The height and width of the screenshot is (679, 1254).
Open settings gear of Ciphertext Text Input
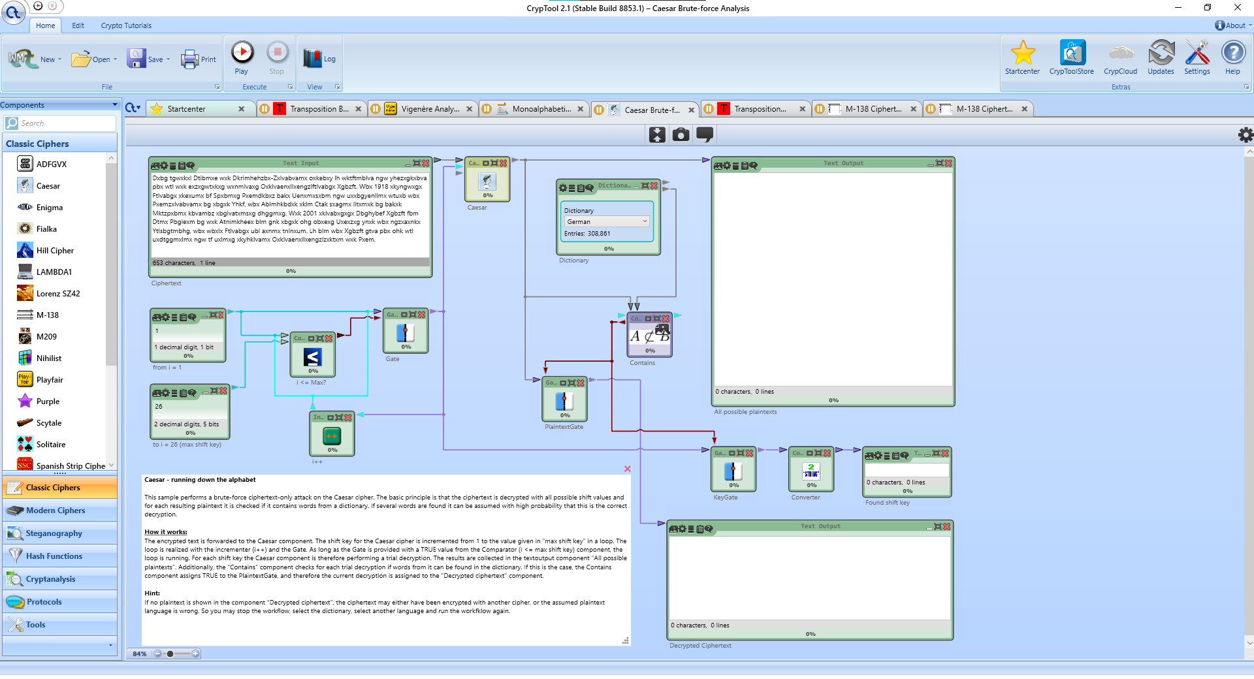pyautogui.click(x=164, y=165)
